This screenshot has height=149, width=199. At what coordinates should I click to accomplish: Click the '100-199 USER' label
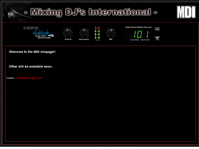pos(145,40)
